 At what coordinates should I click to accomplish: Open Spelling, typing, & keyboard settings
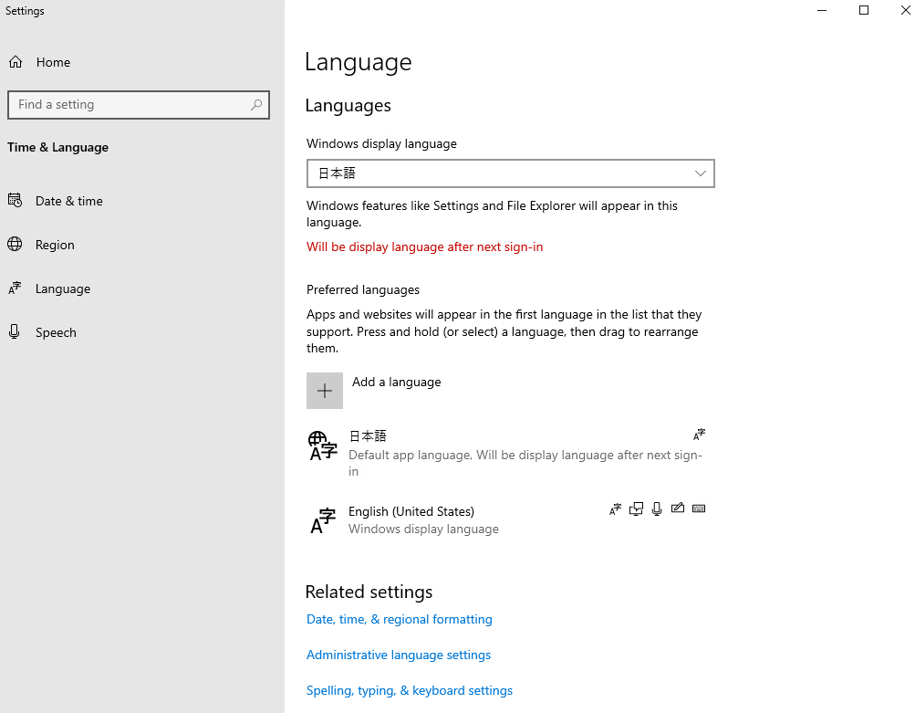(409, 690)
